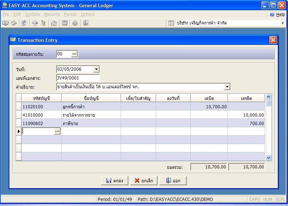The height and width of the screenshot is (206, 288).
Task: Click the journal code field containing 00
Action: (x=64, y=54)
